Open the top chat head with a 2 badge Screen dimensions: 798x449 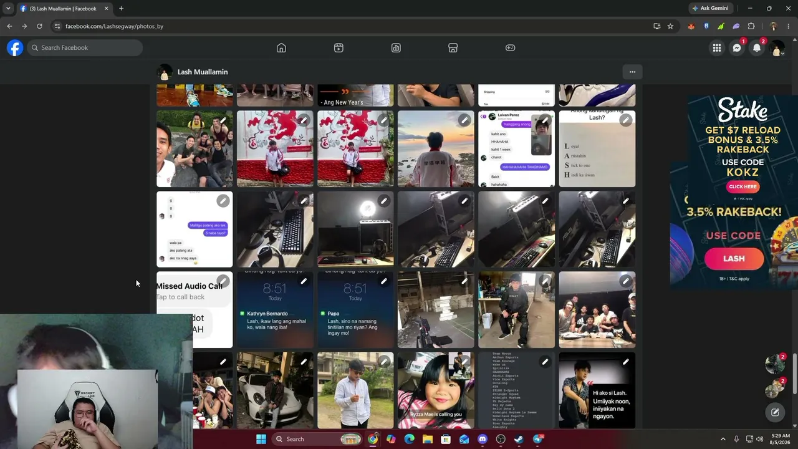pos(774,364)
